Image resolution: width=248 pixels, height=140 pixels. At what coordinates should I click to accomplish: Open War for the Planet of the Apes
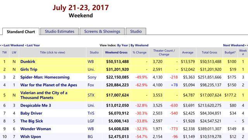pos(49,85)
